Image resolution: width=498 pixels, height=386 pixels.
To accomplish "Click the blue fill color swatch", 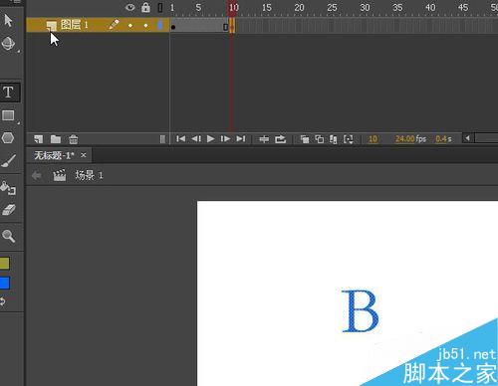I will (5, 284).
